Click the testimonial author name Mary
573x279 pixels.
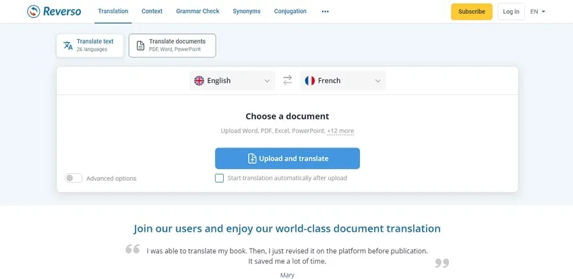pos(287,275)
